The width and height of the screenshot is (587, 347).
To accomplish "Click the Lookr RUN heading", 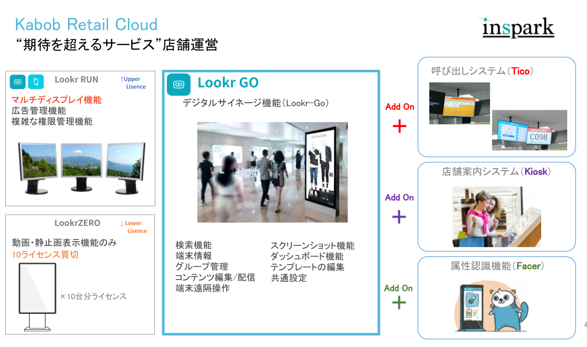I will tap(76, 80).
